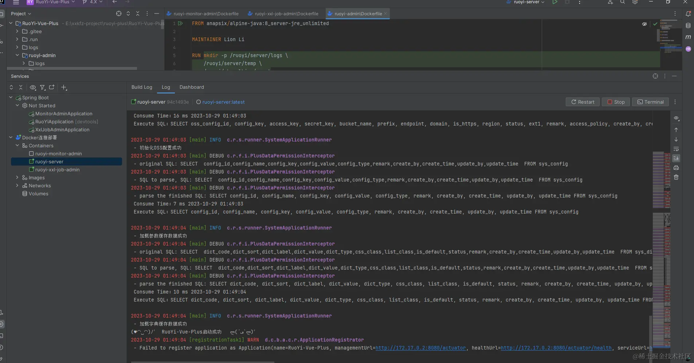This screenshot has height=363, width=694.
Task: Click the log horizontal scrollbar
Action: [x=203, y=362]
